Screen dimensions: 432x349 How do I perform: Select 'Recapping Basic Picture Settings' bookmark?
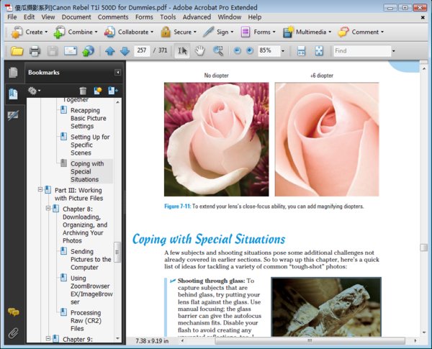(x=88, y=118)
